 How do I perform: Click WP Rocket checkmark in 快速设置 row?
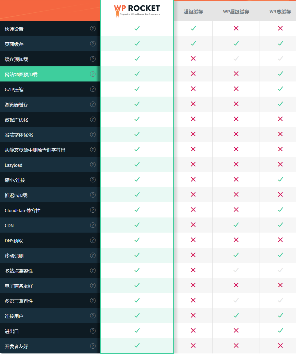tap(137, 28)
